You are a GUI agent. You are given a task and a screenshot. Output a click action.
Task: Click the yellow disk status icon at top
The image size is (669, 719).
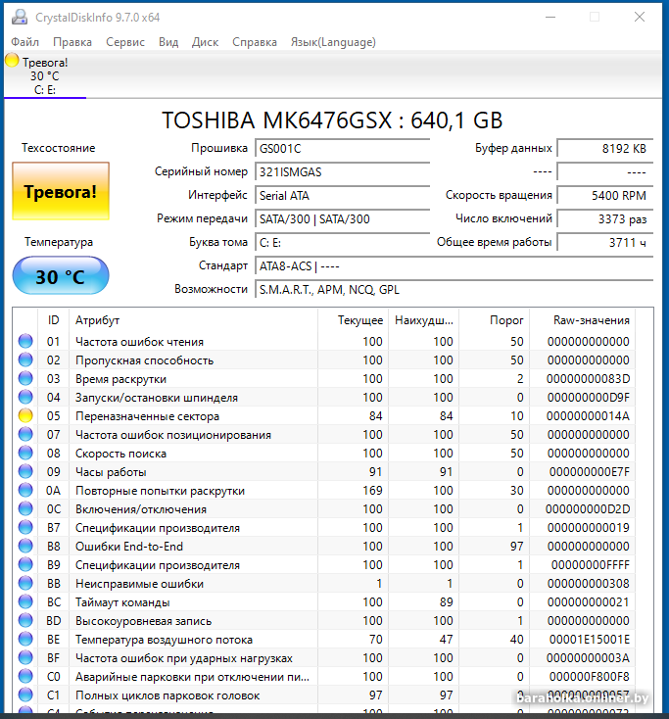coord(12,60)
